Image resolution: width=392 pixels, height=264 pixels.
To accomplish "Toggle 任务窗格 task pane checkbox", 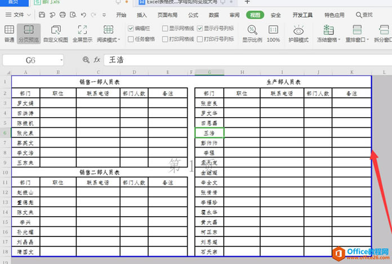I will pyautogui.click(x=131, y=39).
